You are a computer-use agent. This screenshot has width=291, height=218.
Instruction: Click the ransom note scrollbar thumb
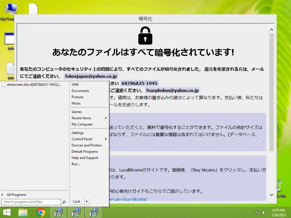click(x=271, y=92)
